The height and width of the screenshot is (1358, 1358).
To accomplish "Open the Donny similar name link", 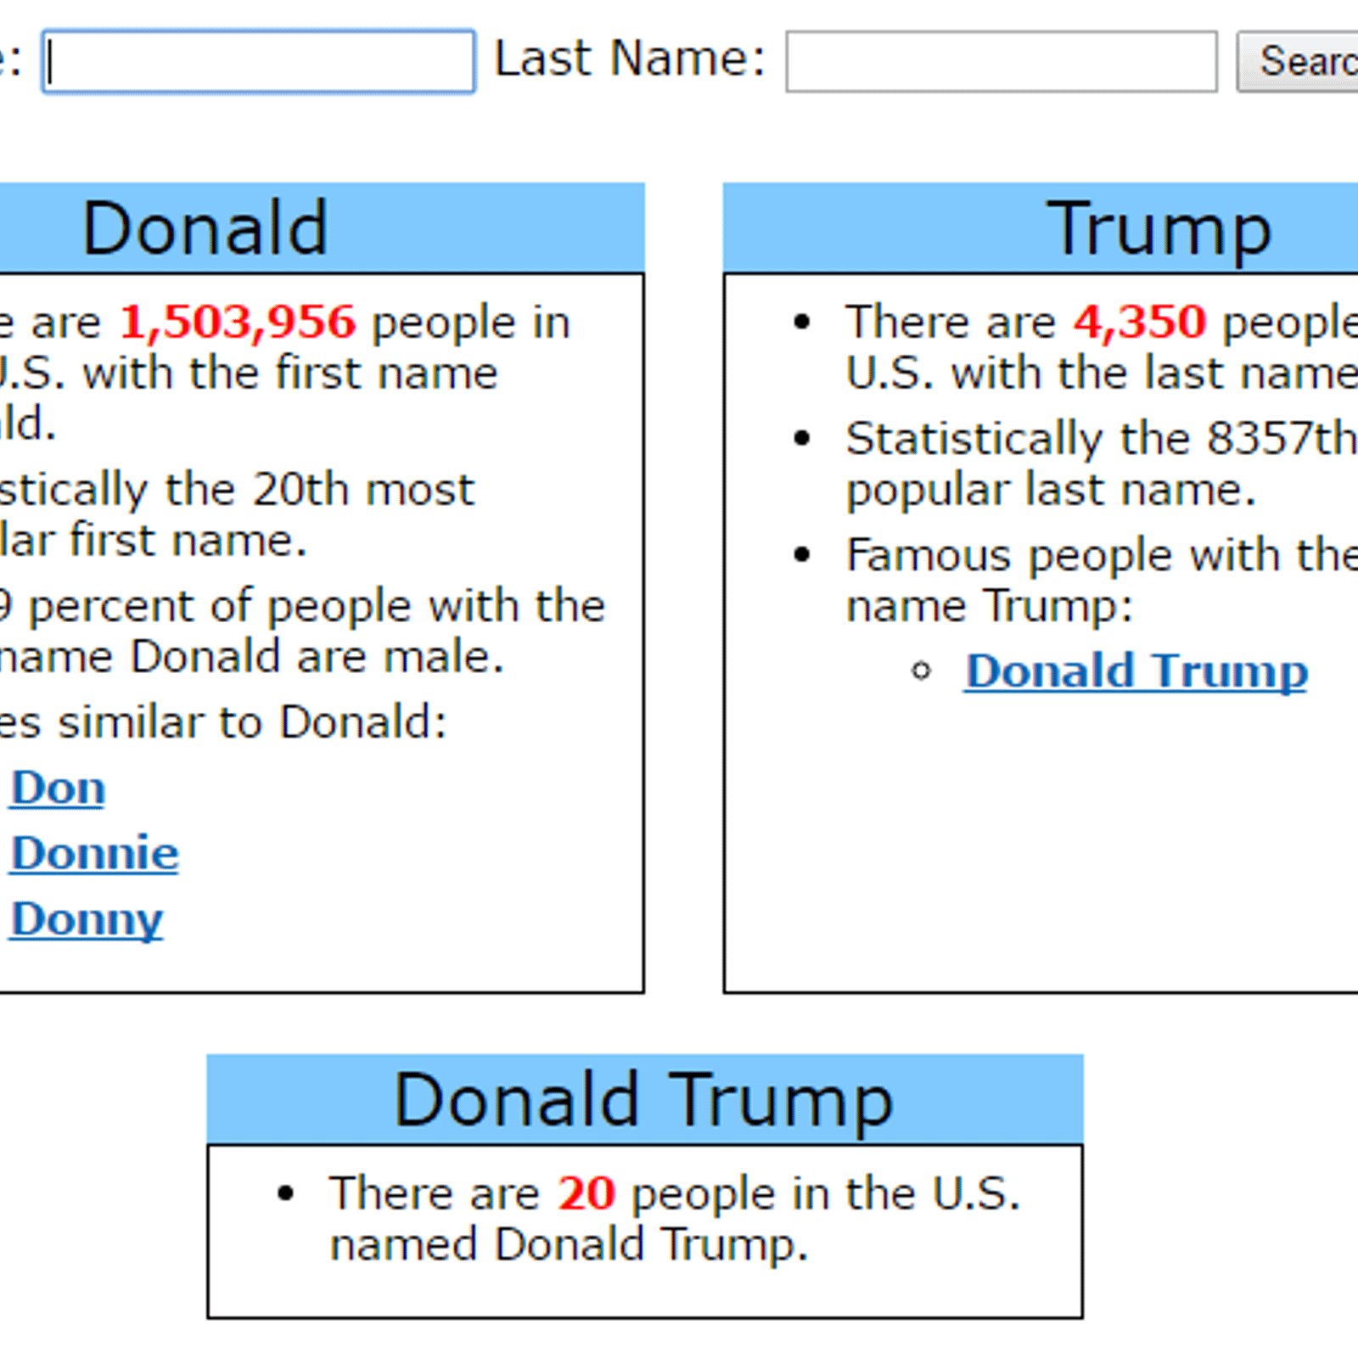I will tap(87, 920).
